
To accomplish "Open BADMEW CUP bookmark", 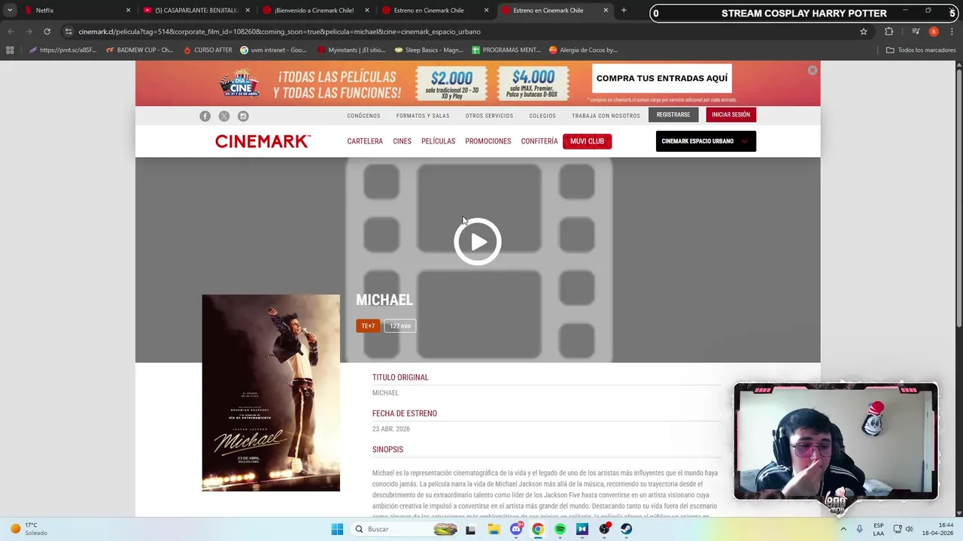I will (x=140, y=50).
